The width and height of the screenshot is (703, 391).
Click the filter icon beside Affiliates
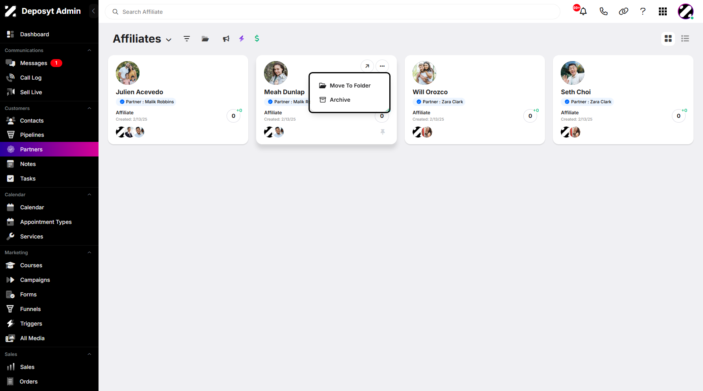click(x=187, y=39)
